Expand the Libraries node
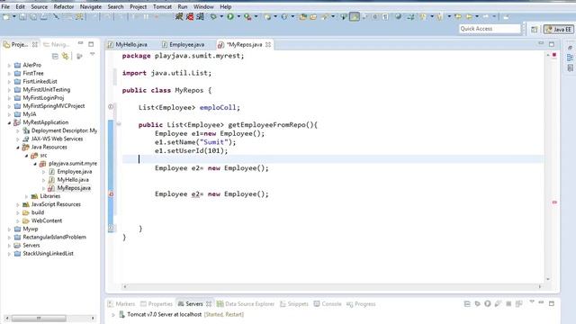Viewport: 576px width, 324px height. [26, 196]
